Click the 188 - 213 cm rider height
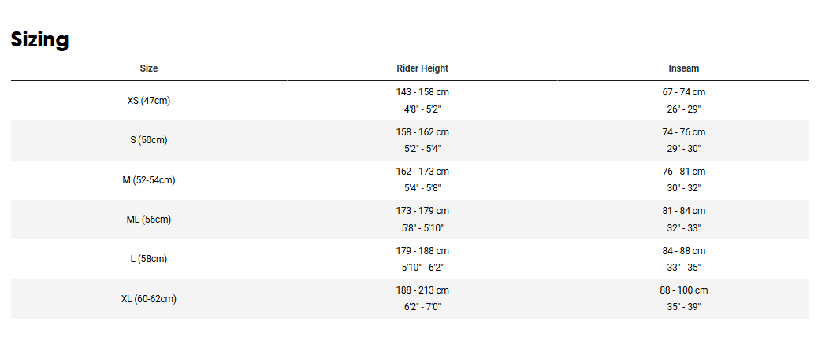The image size is (829, 351). pos(422,290)
